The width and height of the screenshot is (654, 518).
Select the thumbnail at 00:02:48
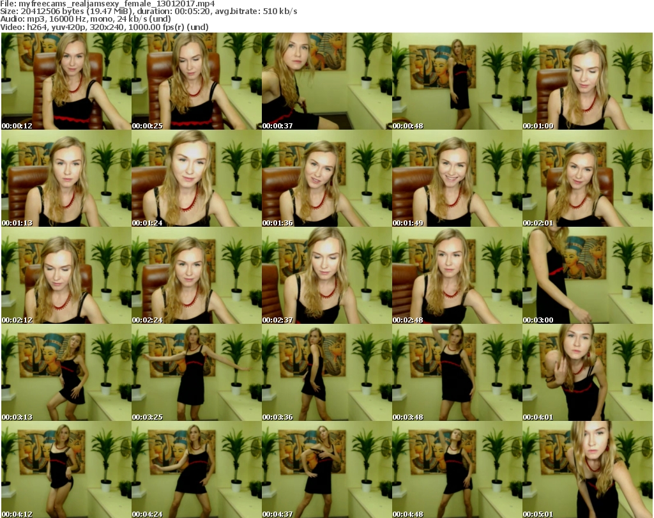coord(457,275)
